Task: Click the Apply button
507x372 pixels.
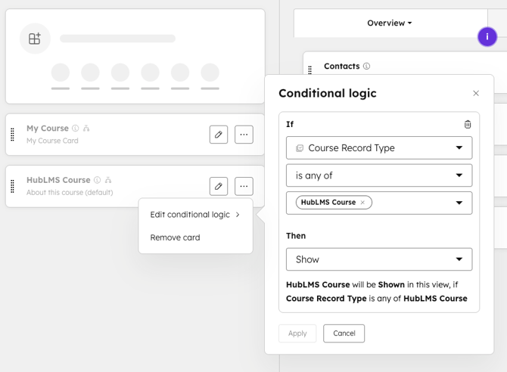Action: tap(297, 333)
